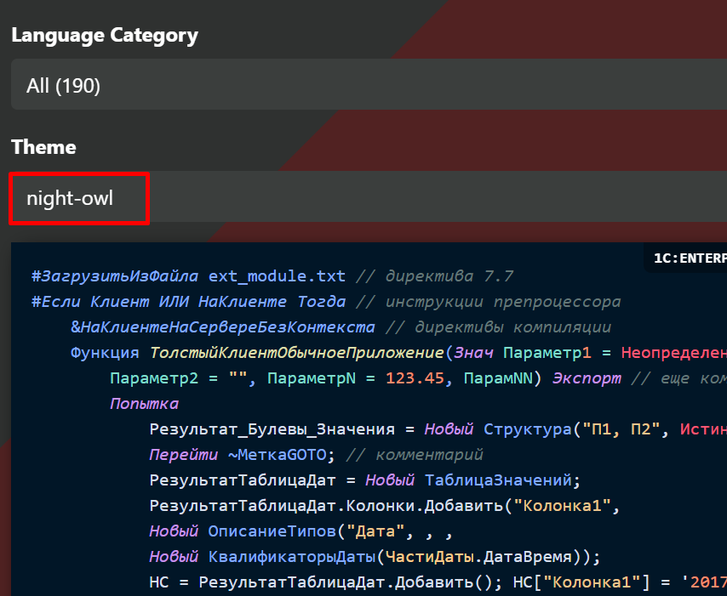Screen dimensions: 727x596
Task: Click code text 'ext_module.txt'
Action: [x=277, y=276]
